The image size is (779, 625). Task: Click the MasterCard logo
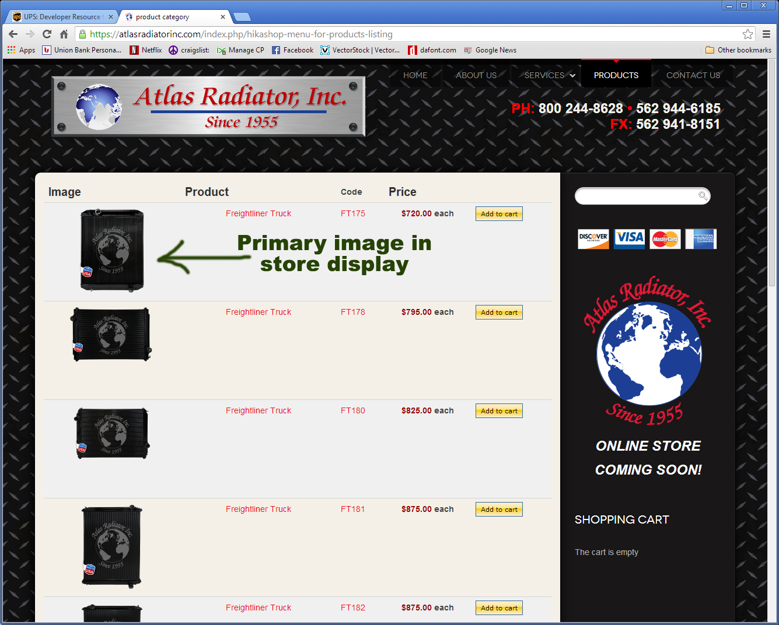(x=665, y=239)
